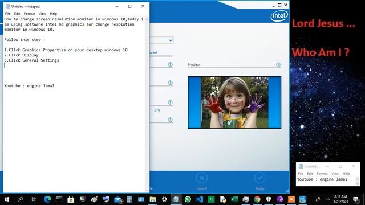Click the partially hidden Advanced tab label

[x=153, y=52]
